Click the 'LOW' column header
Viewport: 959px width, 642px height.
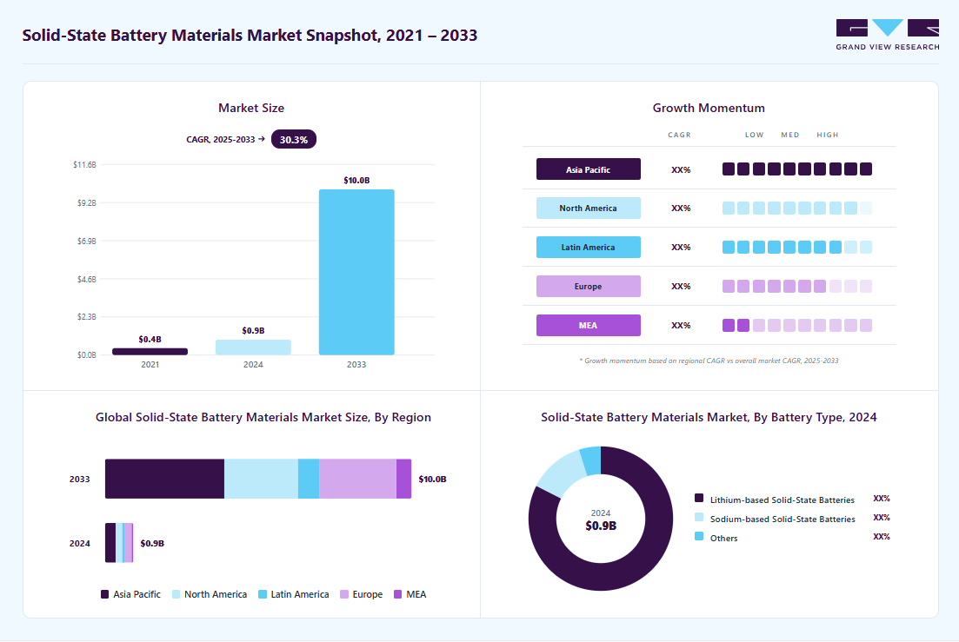pos(754,135)
